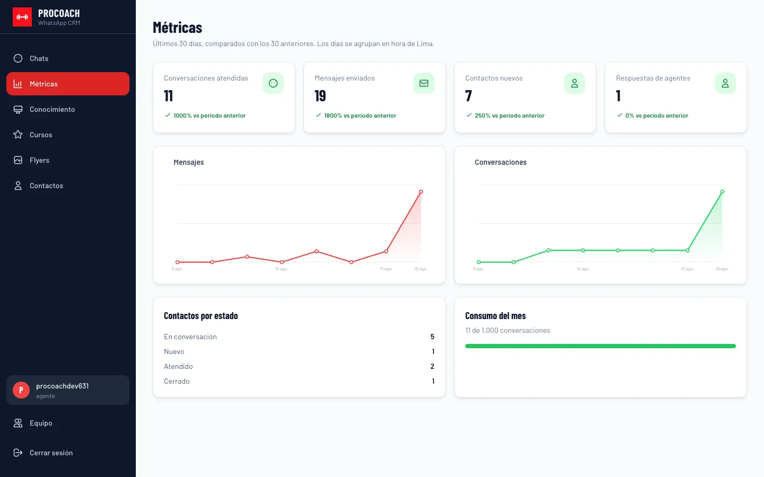Click the last green point on Conversaciones chart

point(722,192)
